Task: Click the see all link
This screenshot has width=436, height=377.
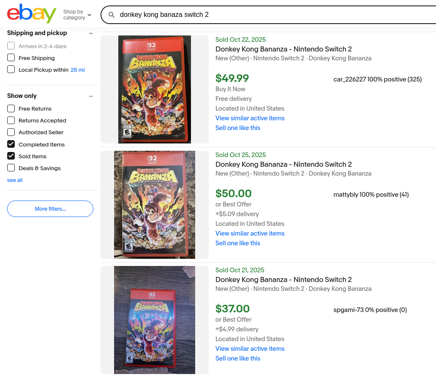Action: pyautogui.click(x=15, y=180)
